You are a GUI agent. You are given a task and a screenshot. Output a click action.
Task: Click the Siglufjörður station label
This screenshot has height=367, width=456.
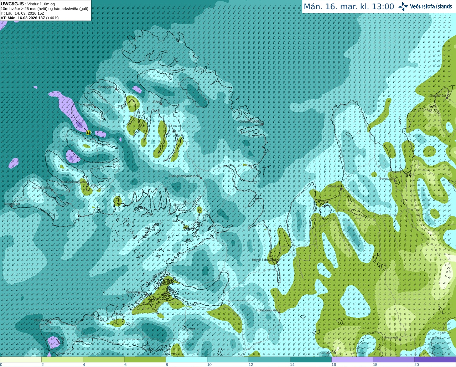pos(439,95)
